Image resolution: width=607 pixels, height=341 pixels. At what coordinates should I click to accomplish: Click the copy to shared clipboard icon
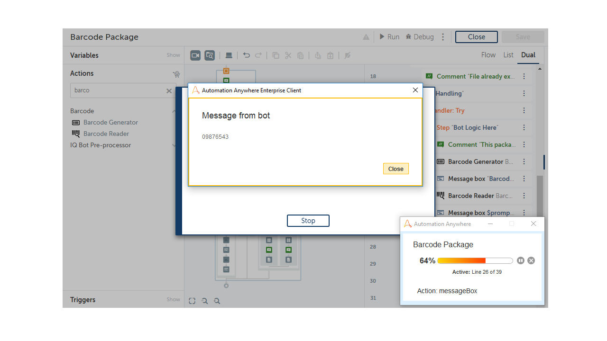pyautogui.click(x=318, y=55)
